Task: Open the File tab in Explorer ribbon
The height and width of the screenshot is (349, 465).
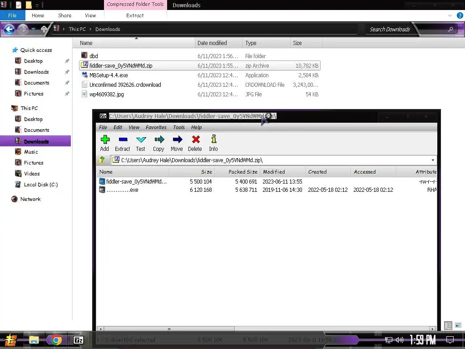Action: 12,15
